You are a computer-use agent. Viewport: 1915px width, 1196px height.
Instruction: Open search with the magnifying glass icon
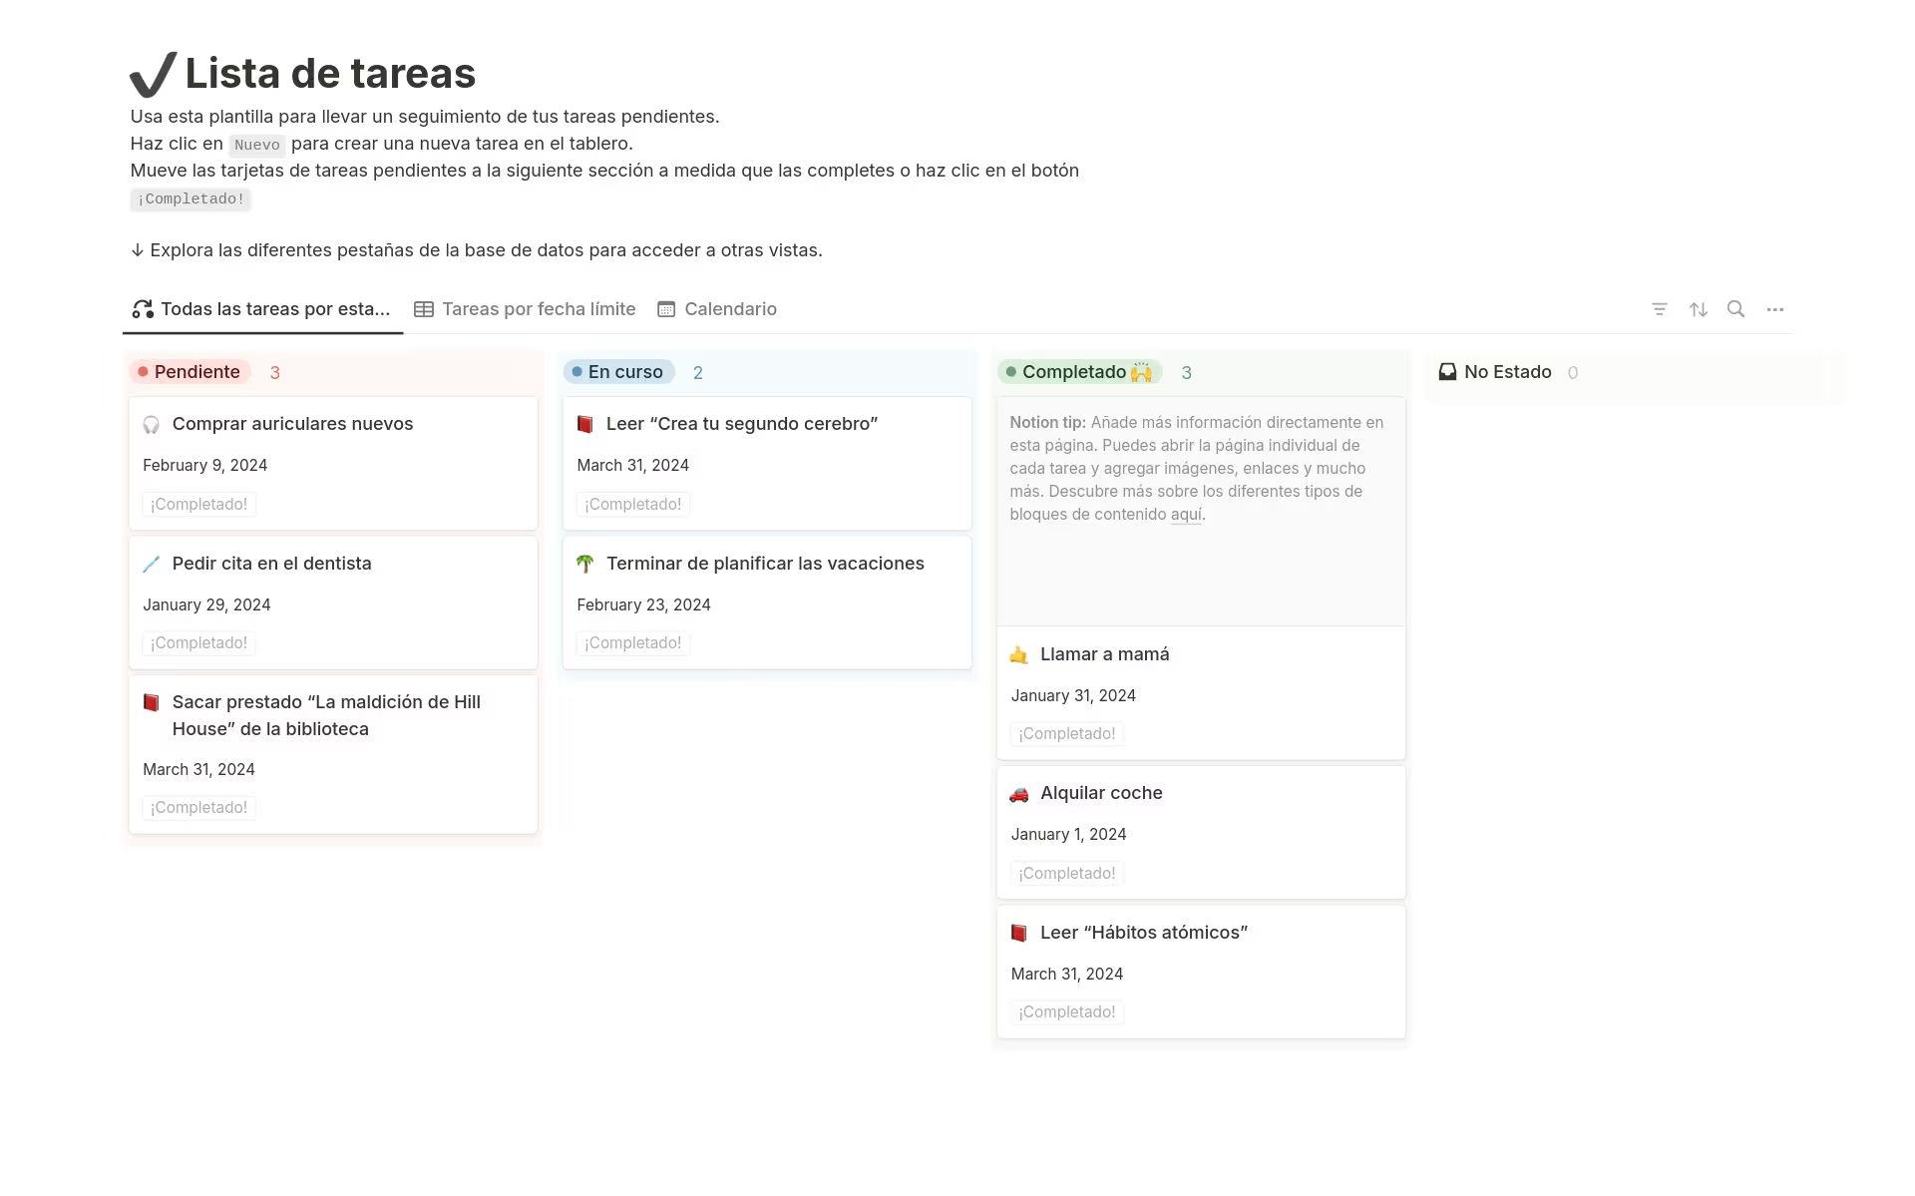(x=1735, y=309)
